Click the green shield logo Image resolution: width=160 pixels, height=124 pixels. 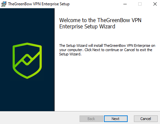pyautogui.click(x=27, y=61)
